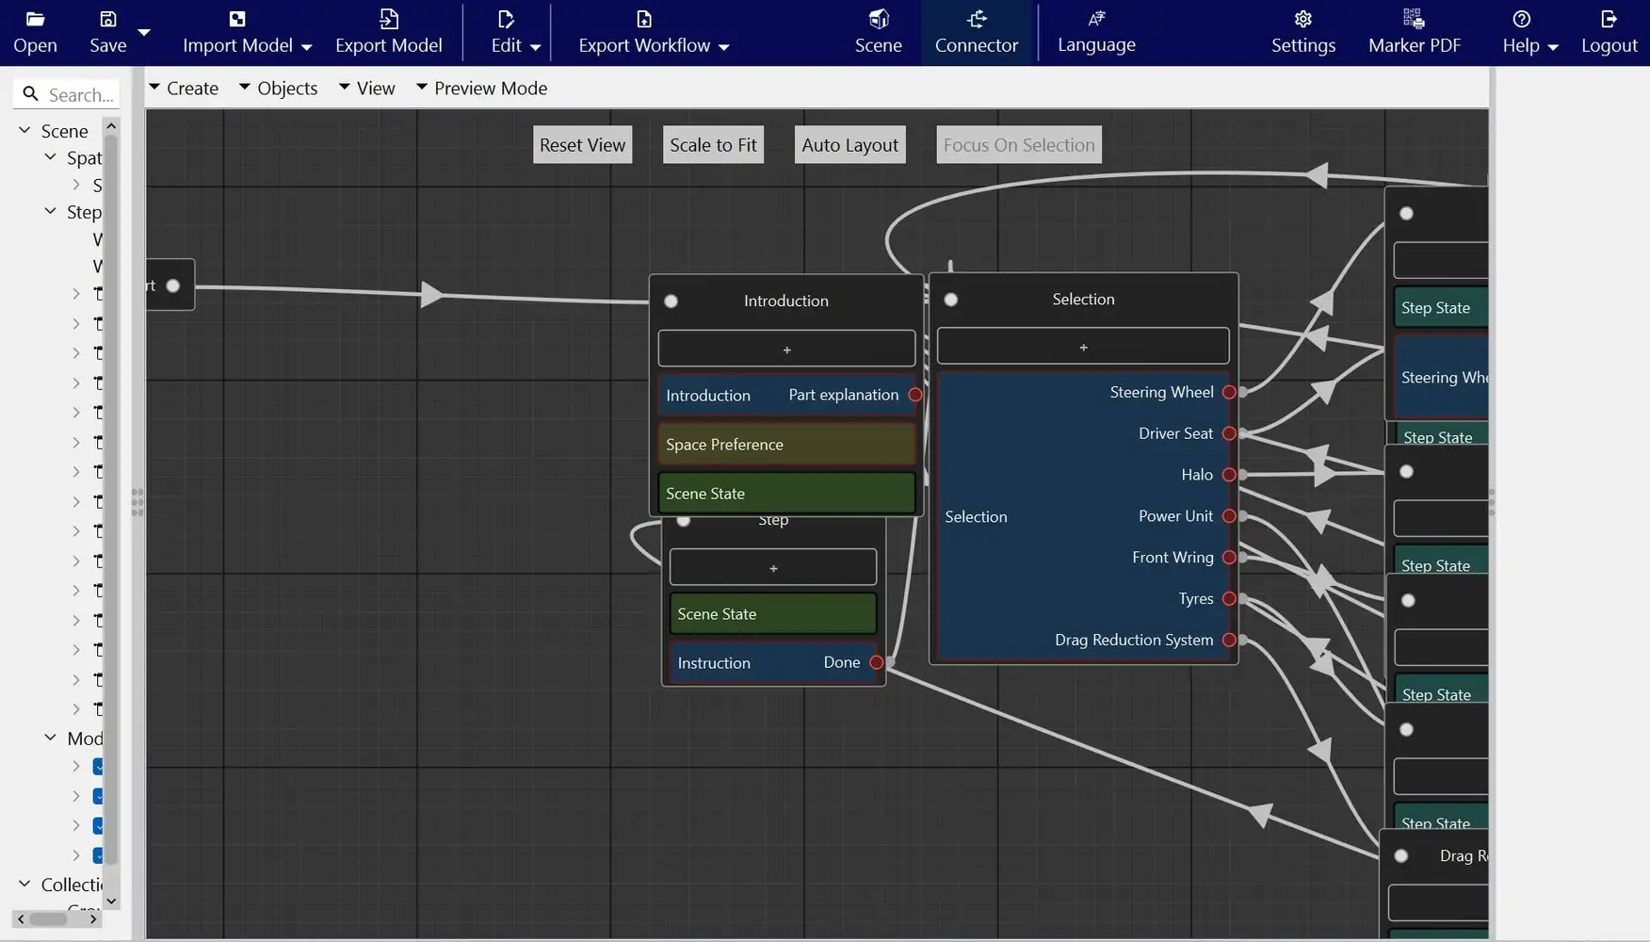The image size is (1650, 942).
Task: Open the Help dropdown arrow
Action: (x=1553, y=46)
